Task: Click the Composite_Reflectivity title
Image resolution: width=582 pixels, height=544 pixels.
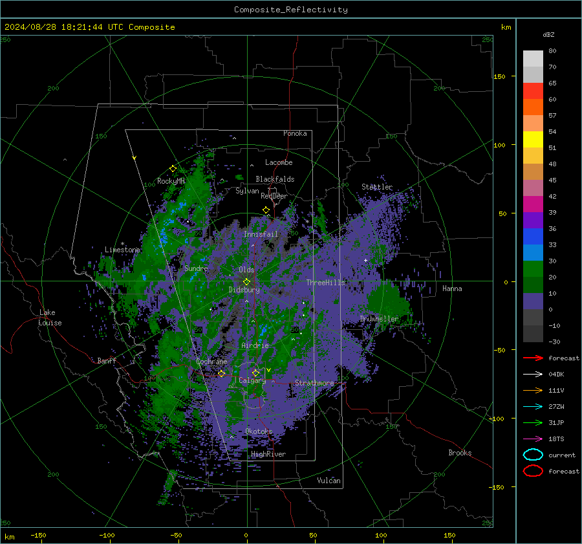Action: pyautogui.click(x=290, y=10)
